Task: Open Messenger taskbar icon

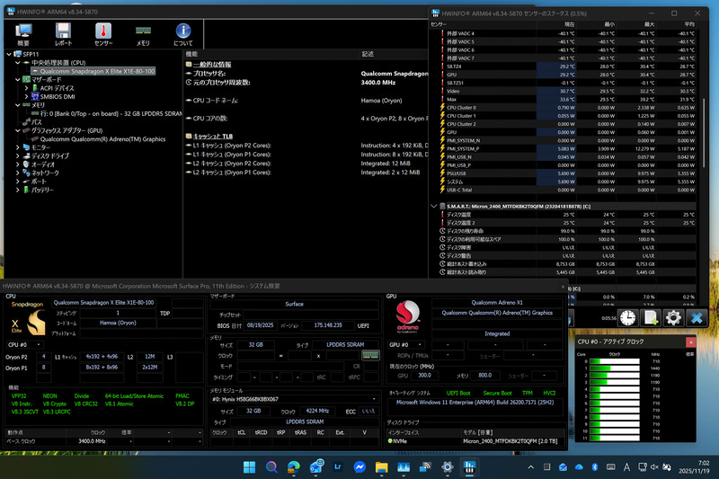Action: 359,467
